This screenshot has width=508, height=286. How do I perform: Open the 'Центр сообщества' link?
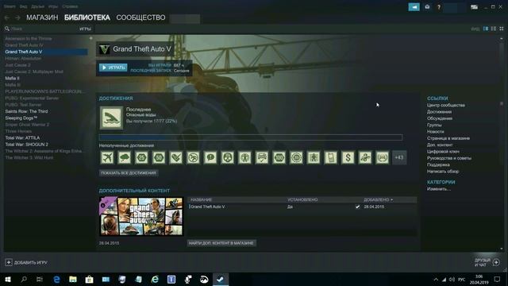pyautogui.click(x=446, y=105)
